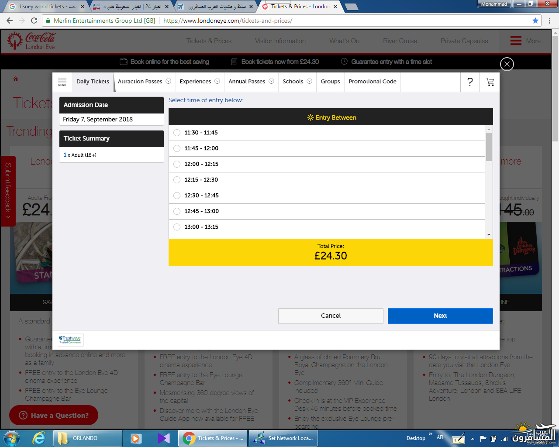Image resolution: width=559 pixels, height=447 pixels.
Task: Open the shopping cart icon
Action: (490, 82)
